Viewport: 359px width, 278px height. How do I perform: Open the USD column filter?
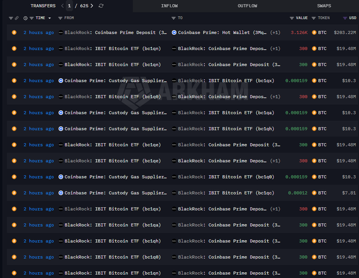click(345, 18)
